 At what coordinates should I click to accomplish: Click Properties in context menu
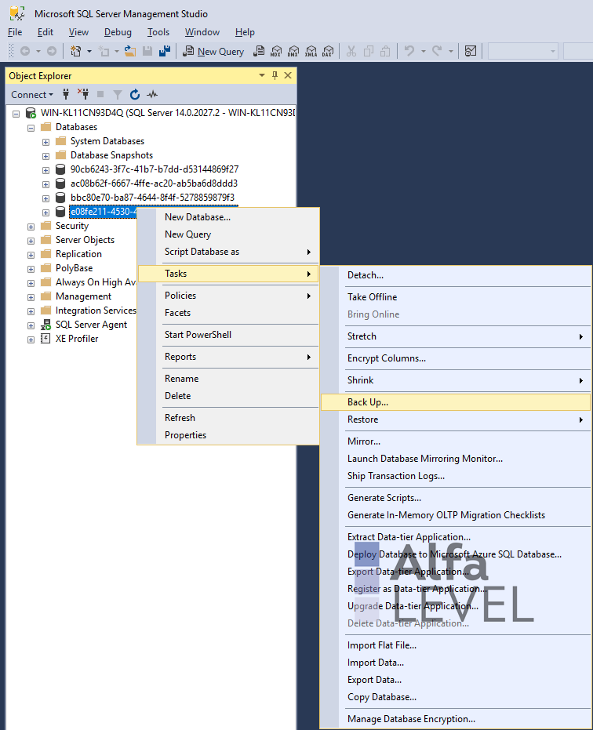point(228,435)
